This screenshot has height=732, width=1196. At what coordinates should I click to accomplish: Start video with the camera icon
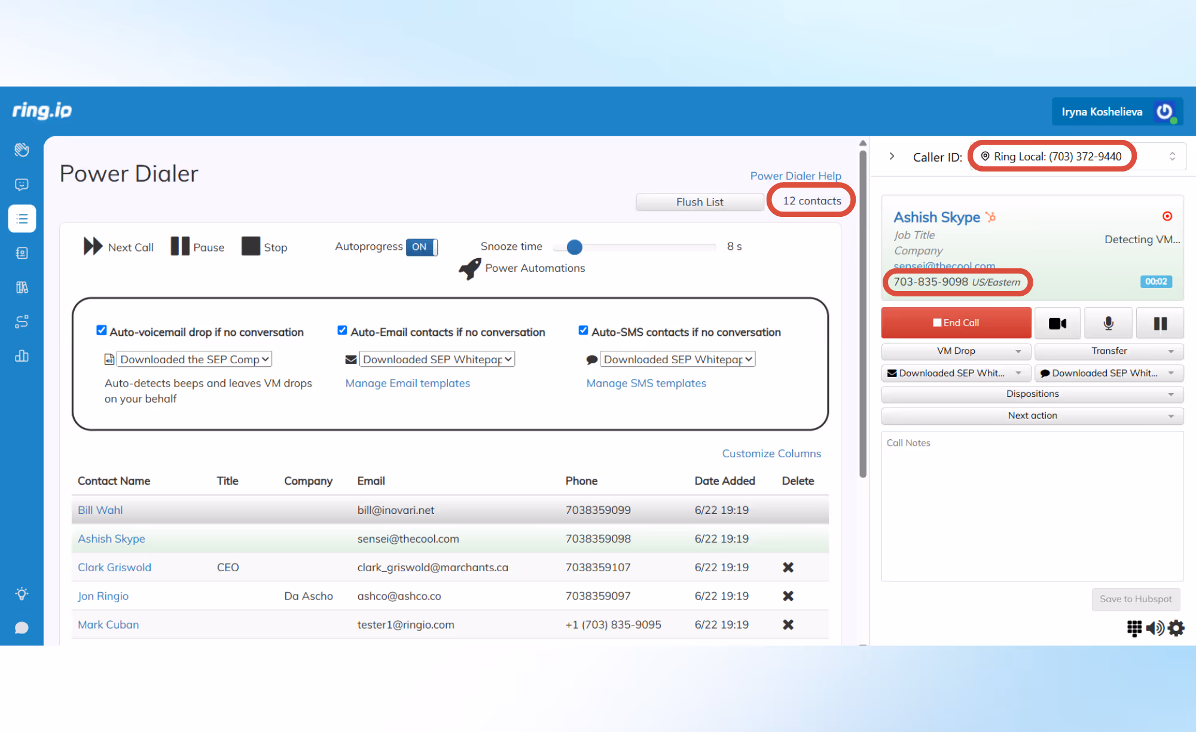point(1057,323)
